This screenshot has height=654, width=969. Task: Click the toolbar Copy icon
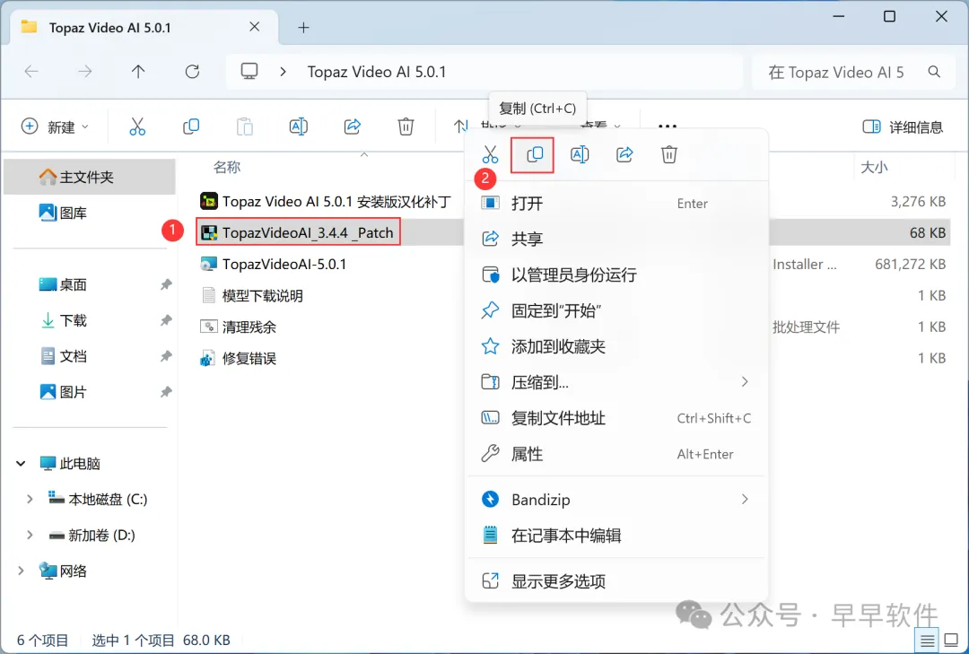[x=191, y=126]
